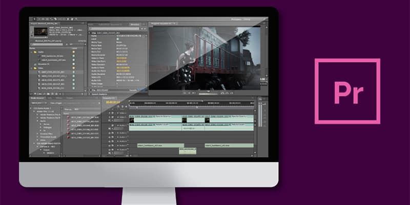Click Extract button in Program monitor
Screen dimensions: 410x205
[227, 93]
